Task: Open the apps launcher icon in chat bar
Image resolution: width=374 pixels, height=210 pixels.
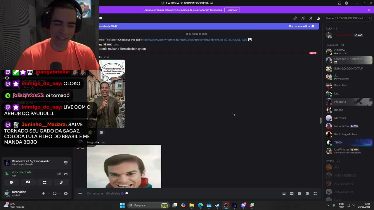Action: (315, 193)
